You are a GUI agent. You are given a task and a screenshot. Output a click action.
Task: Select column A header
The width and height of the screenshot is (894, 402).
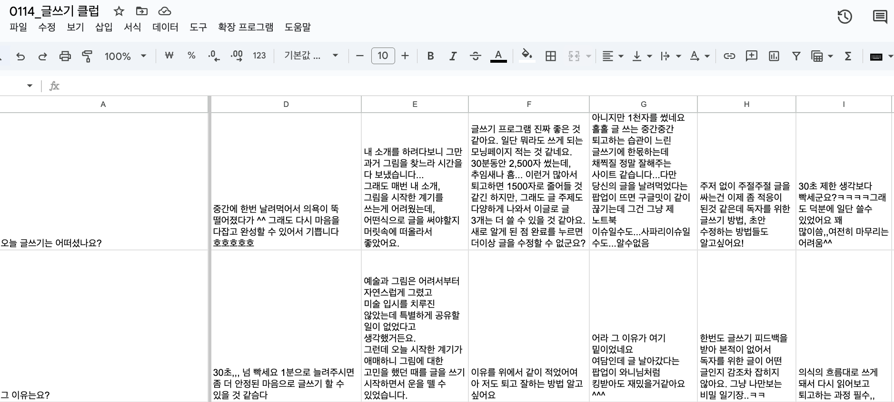[x=103, y=105]
